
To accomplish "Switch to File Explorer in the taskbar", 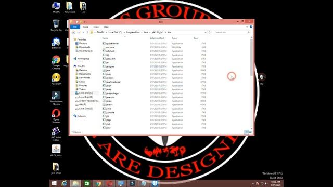I will coord(75,183).
